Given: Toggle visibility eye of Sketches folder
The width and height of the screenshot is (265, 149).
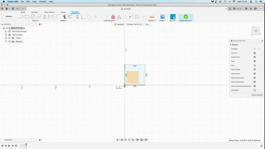Looking at the screenshot, I should pyautogui.click(x=10, y=41).
